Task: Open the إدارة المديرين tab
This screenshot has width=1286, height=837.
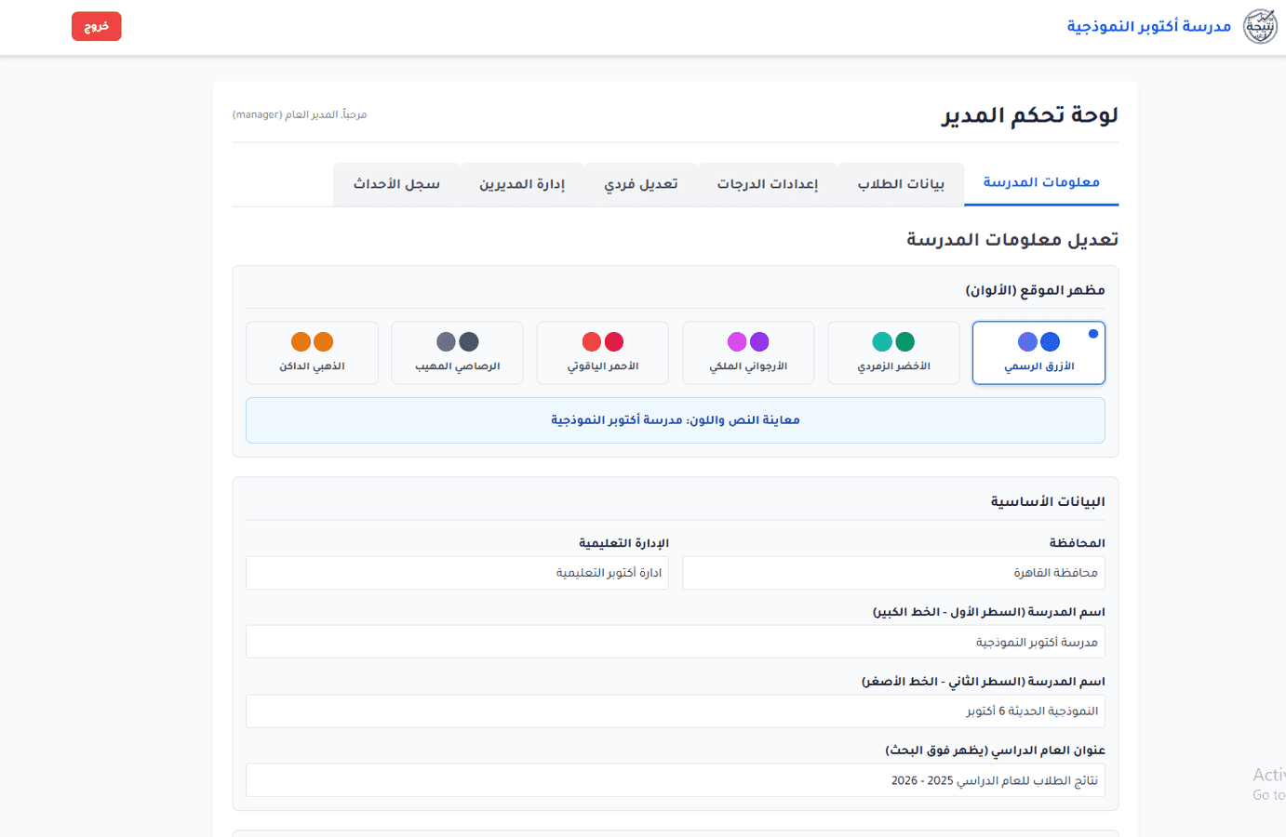Action: tap(520, 183)
